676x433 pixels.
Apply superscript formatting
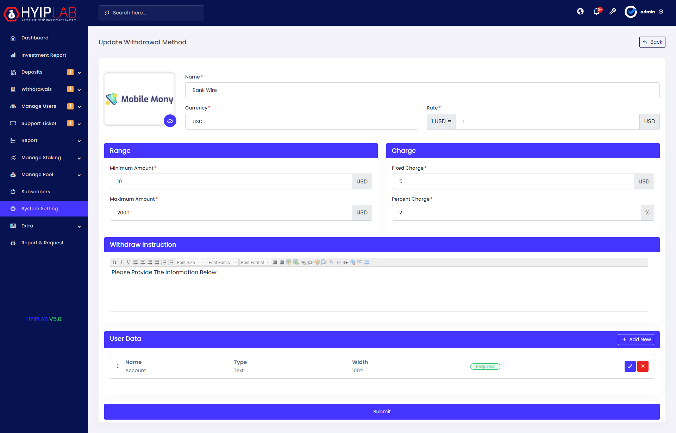[338, 263]
